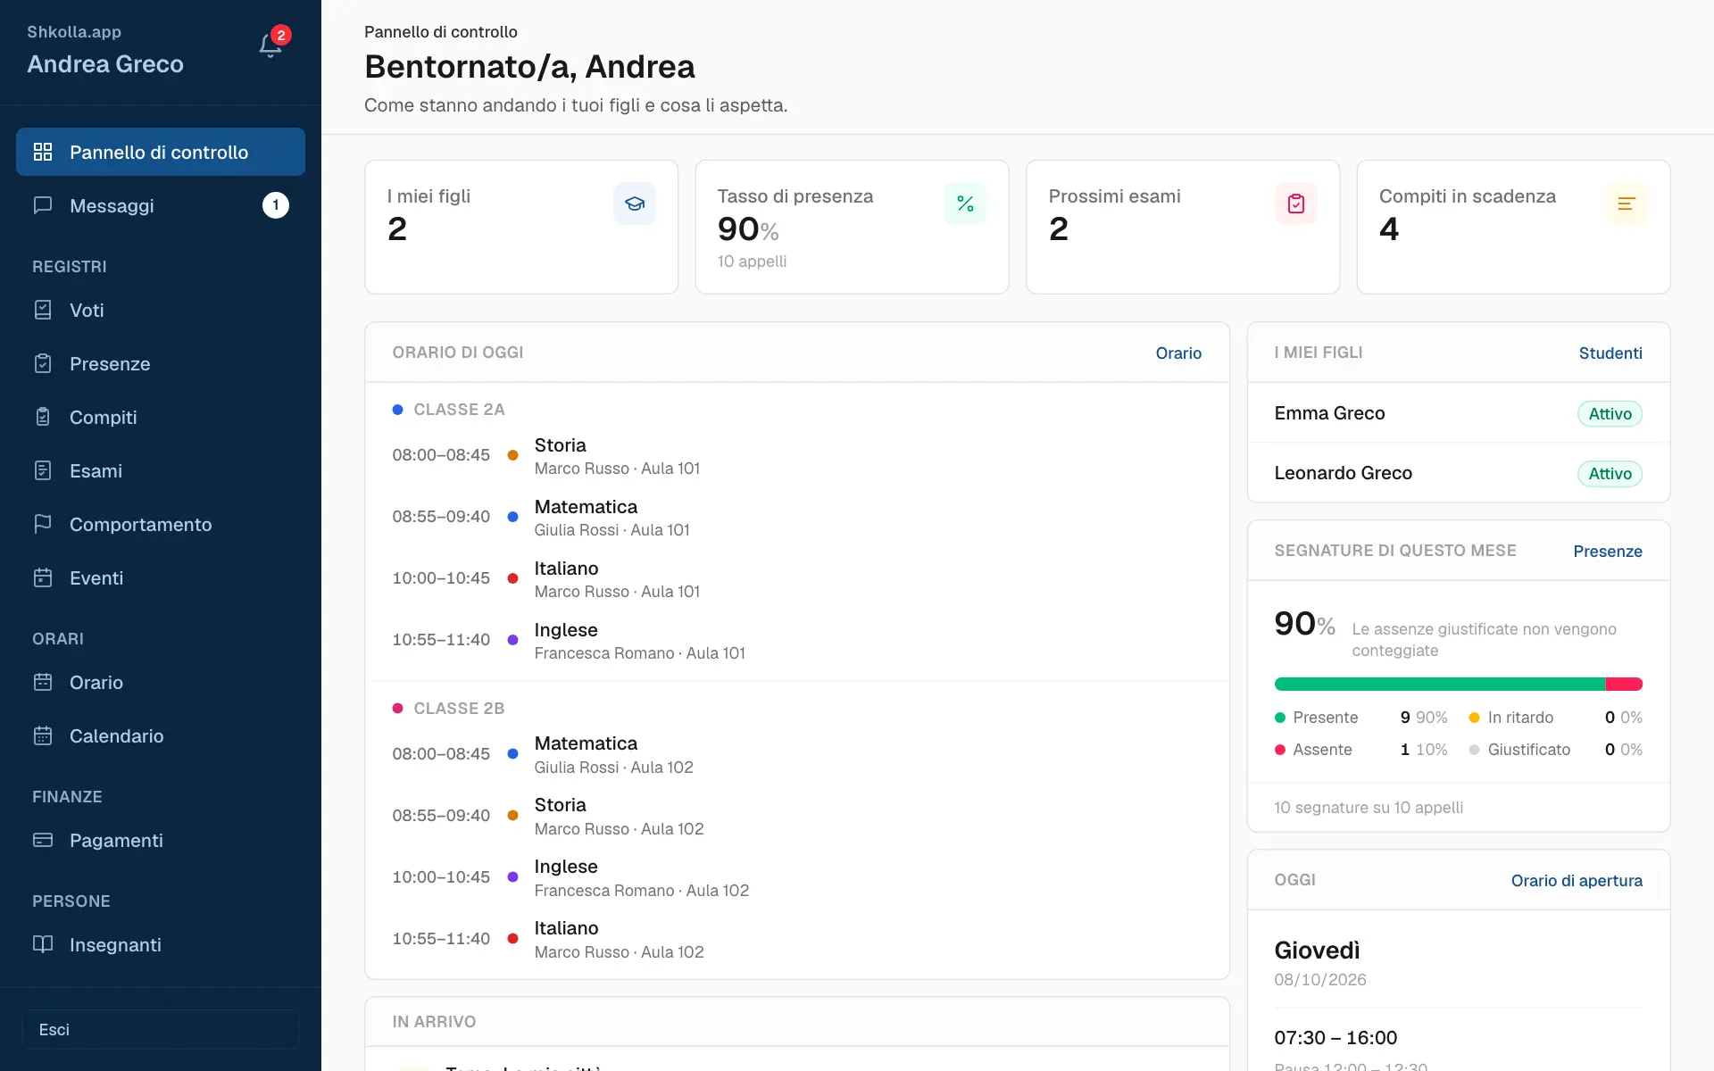Open Messaggi from the sidebar
Image resolution: width=1714 pixels, height=1071 pixels.
click(161, 205)
